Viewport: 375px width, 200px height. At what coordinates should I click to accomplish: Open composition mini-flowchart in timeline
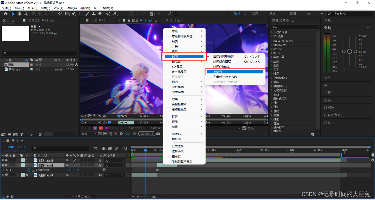[x=95, y=149]
